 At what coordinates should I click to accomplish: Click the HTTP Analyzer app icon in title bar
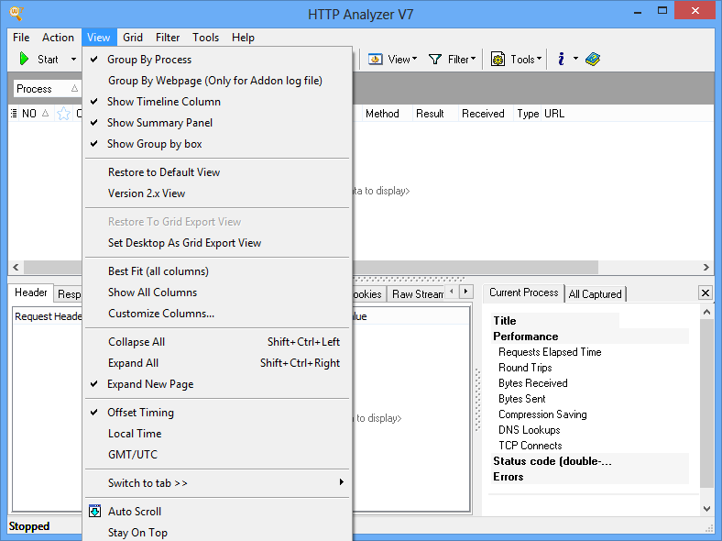pos(16,14)
